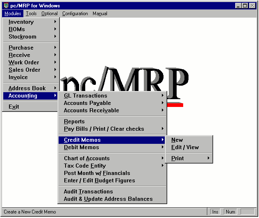Open the Configuration menu
The height and width of the screenshot is (218, 259).
coord(75,14)
